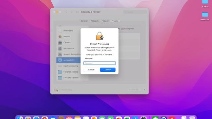Image resolution: width=212 pixels, height=119 pixels.
Task: Click the Accessibility icon in the sidebar
Action: pos(60,60)
